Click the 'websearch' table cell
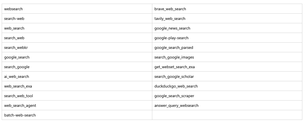 (x=13, y=9)
